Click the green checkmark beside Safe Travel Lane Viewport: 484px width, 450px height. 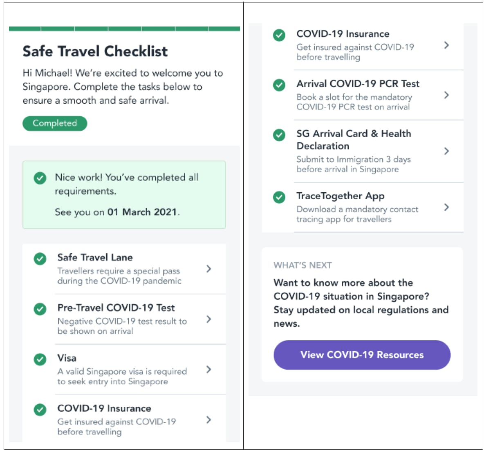40,259
